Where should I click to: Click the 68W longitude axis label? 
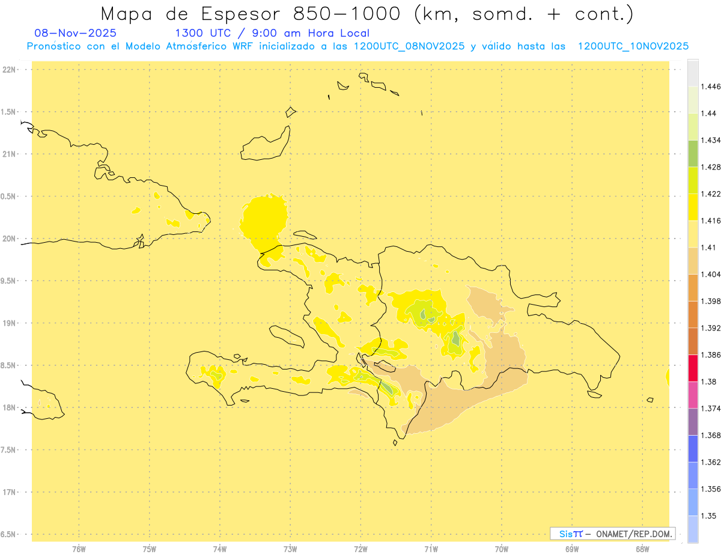[x=642, y=549]
